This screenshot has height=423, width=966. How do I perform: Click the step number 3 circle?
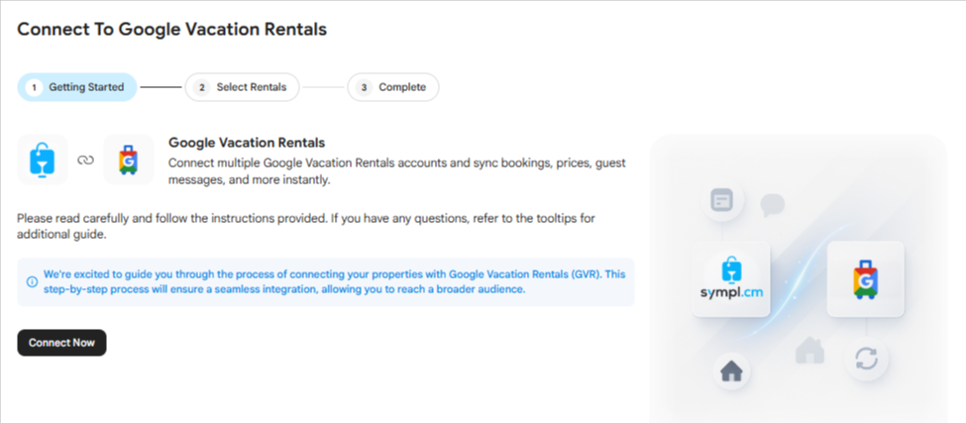tap(364, 87)
